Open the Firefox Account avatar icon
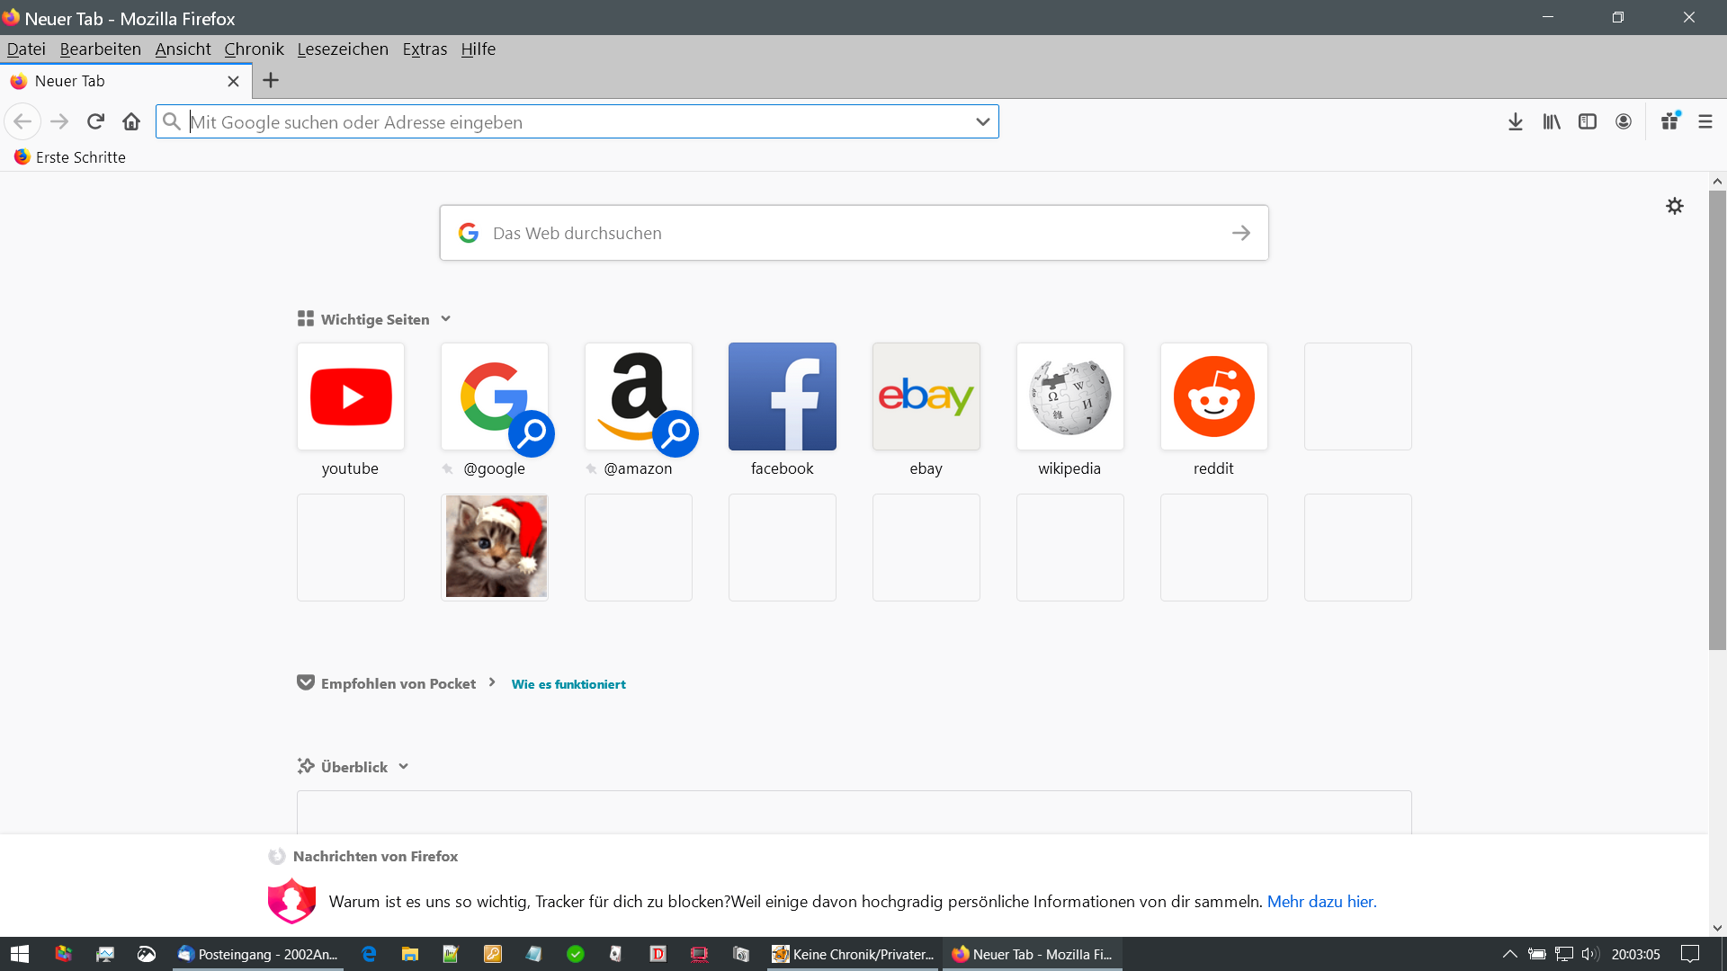1727x971 pixels. point(1624,121)
